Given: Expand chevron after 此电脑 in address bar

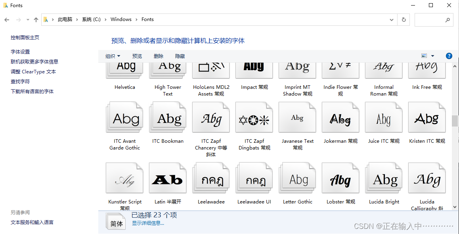Looking at the screenshot, I should pyautogui.click(x=77, y=19).
